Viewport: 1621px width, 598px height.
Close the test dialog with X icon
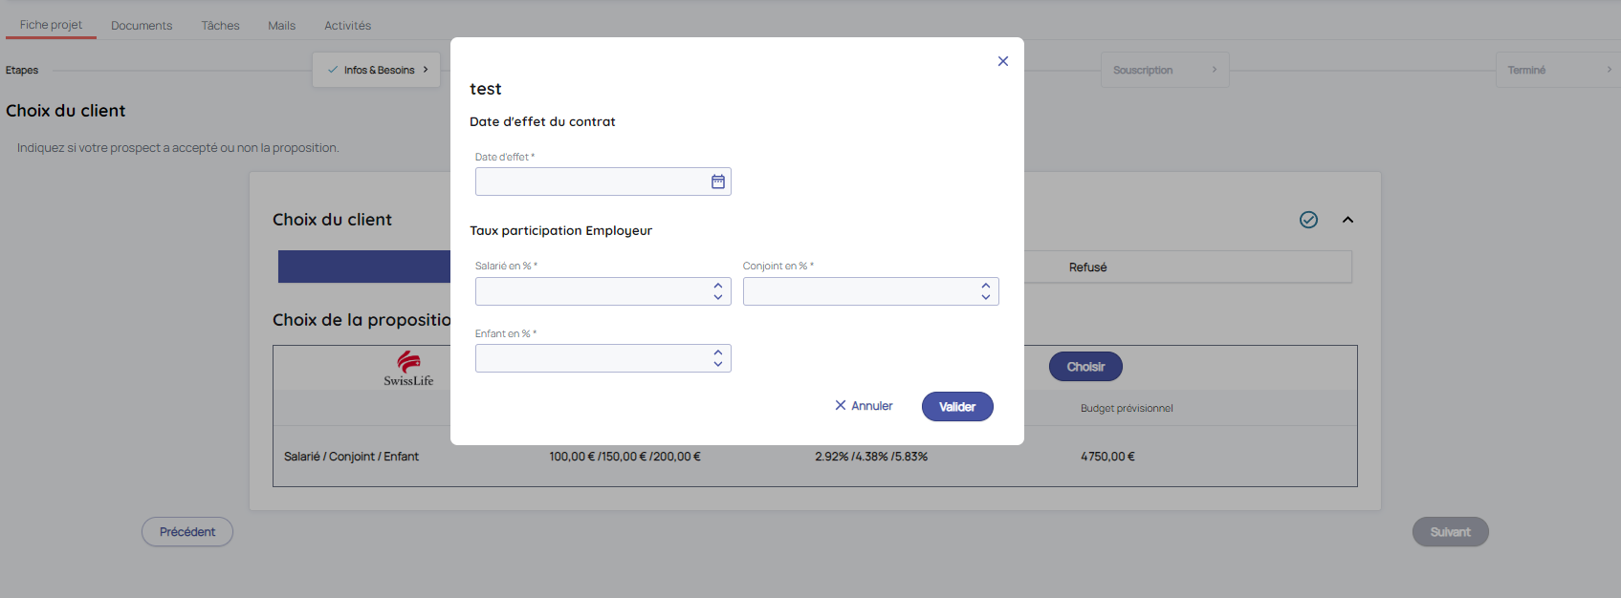point(1002,61)
